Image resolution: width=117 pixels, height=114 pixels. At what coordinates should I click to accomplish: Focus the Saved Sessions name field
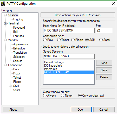click(x=69, y=56)
